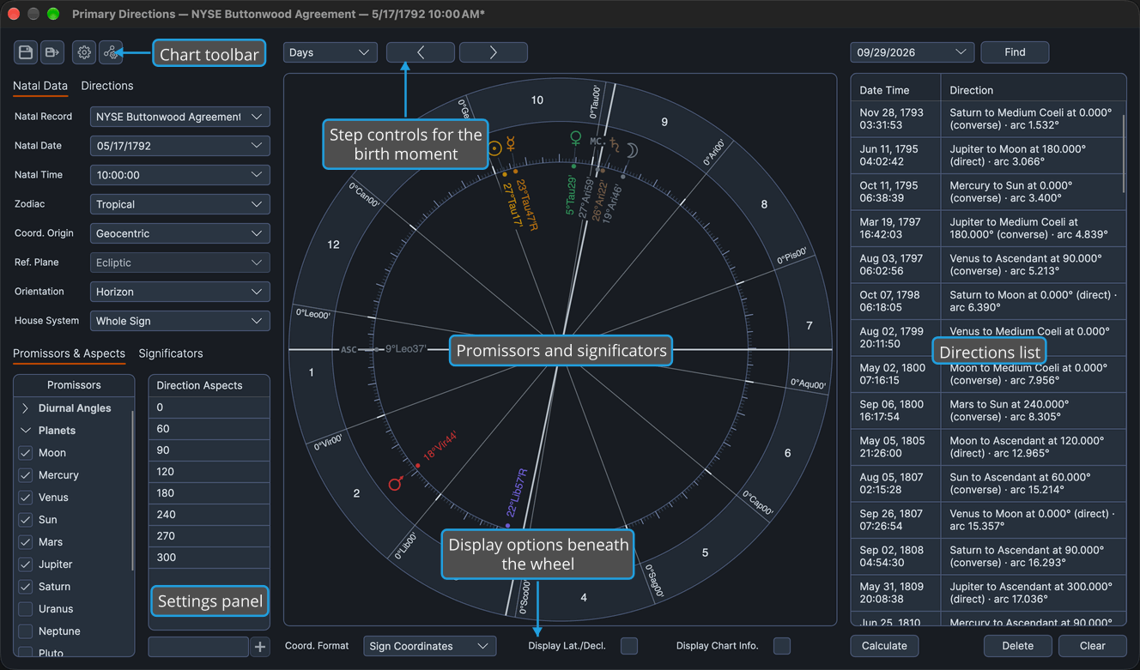Click the Clear button
Image resolution: width=1140 pixels, height=670 pixels.
click(1092, 646)
